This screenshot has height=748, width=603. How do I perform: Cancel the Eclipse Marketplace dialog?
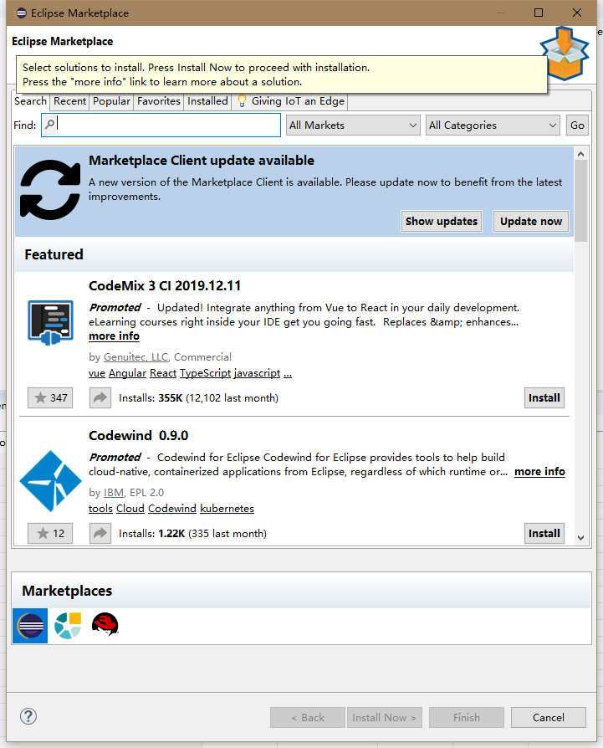click(x=548, y=718)
